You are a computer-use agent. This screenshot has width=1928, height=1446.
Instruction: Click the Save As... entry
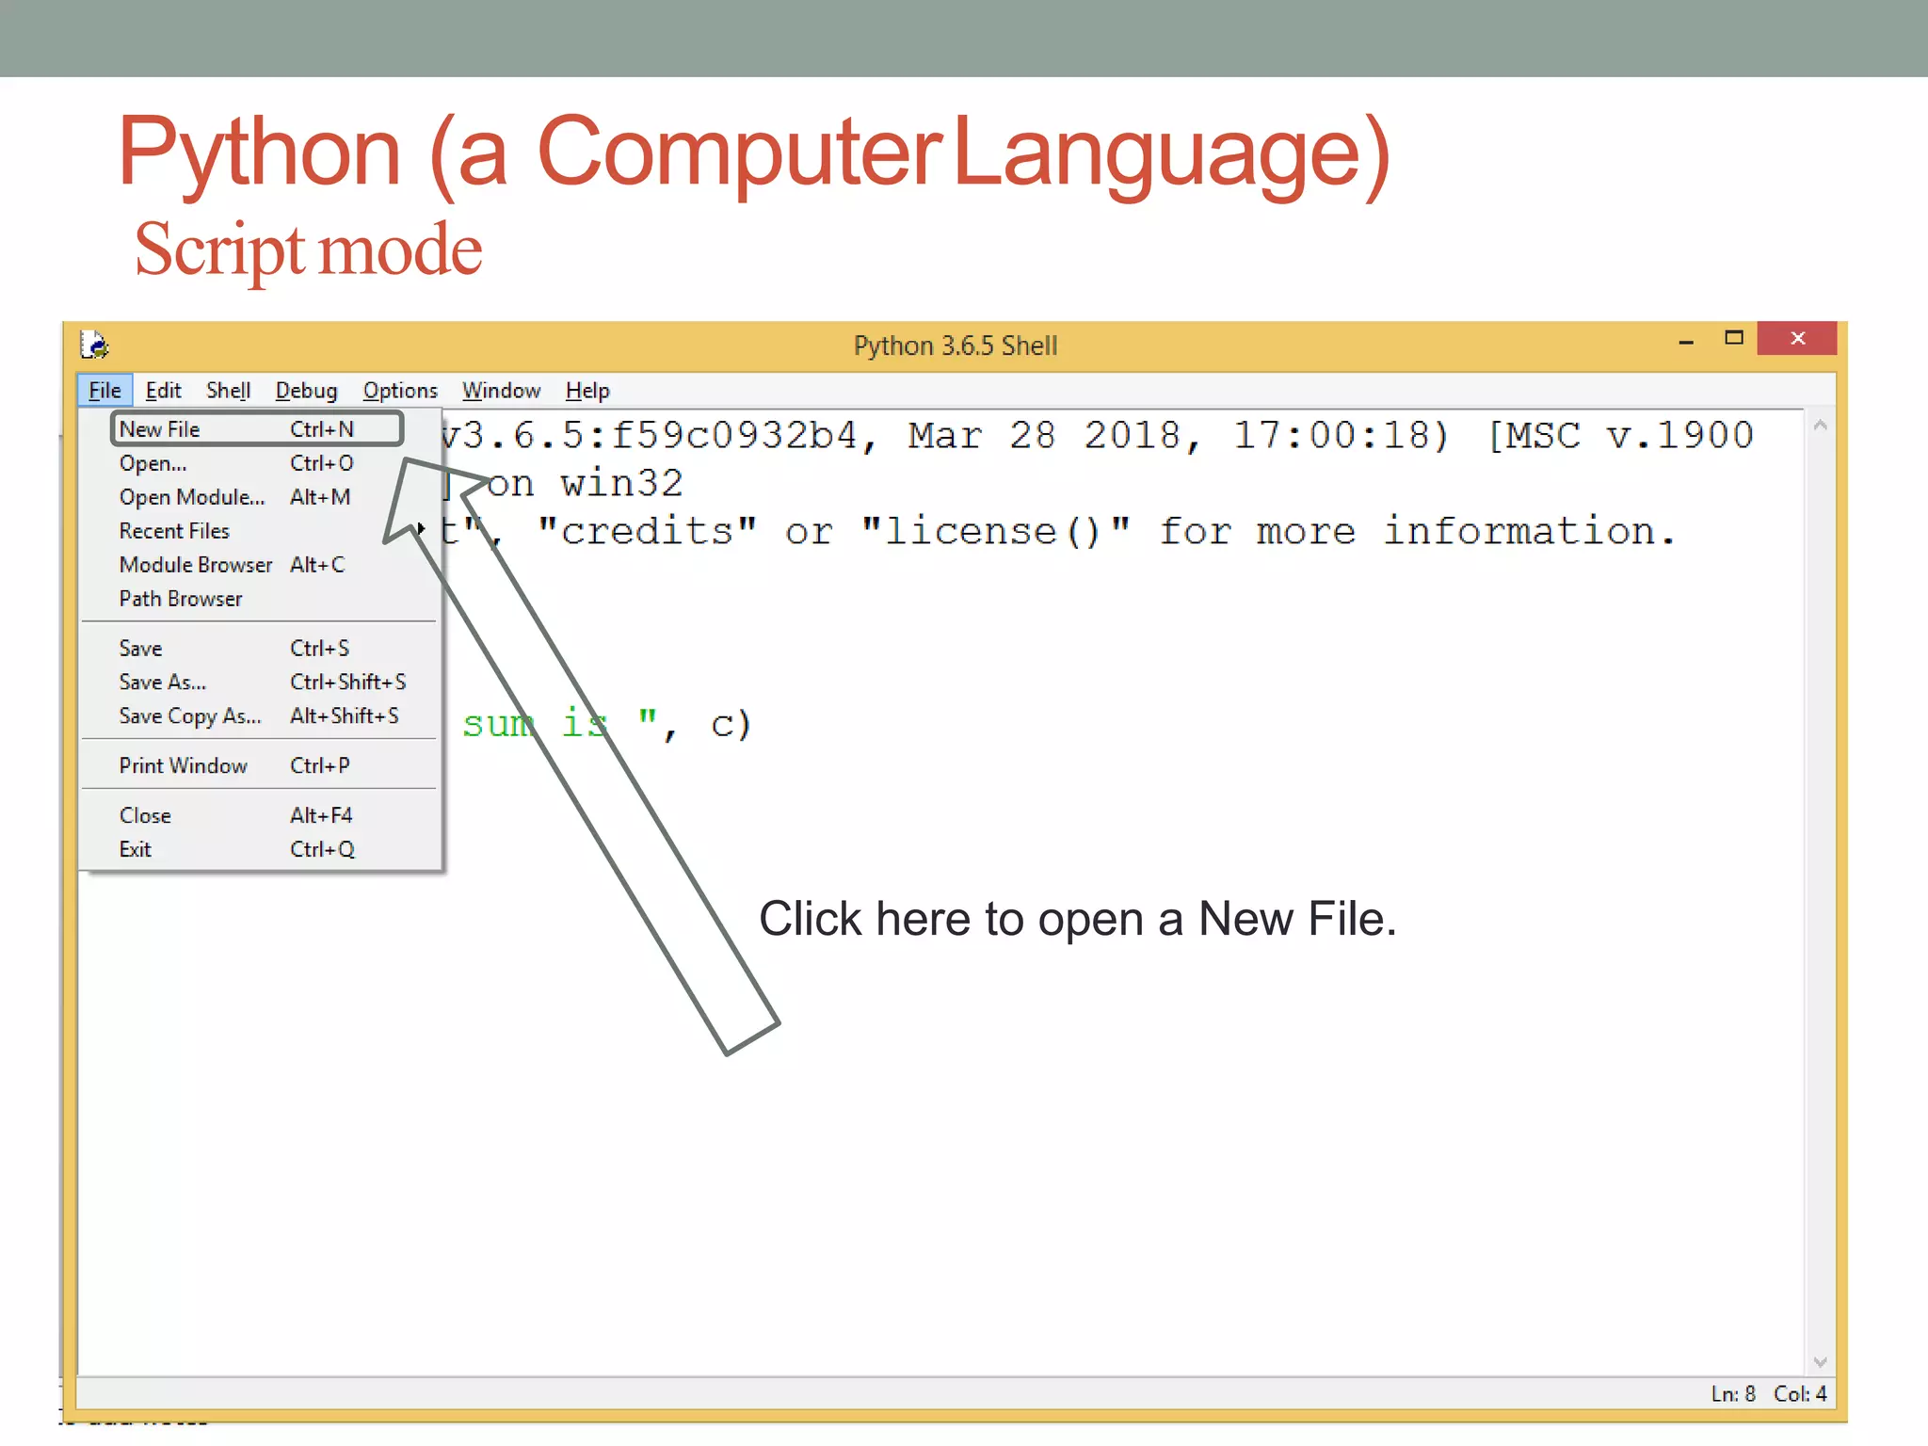tap(258, 683)
